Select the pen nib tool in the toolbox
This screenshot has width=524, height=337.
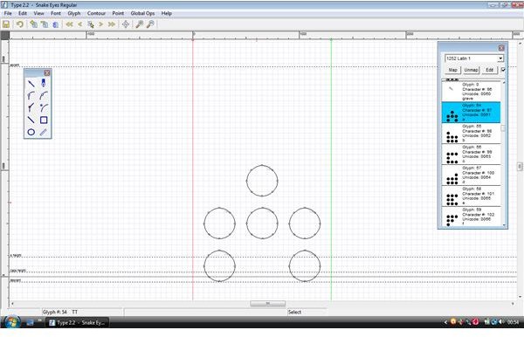(44, 82)
